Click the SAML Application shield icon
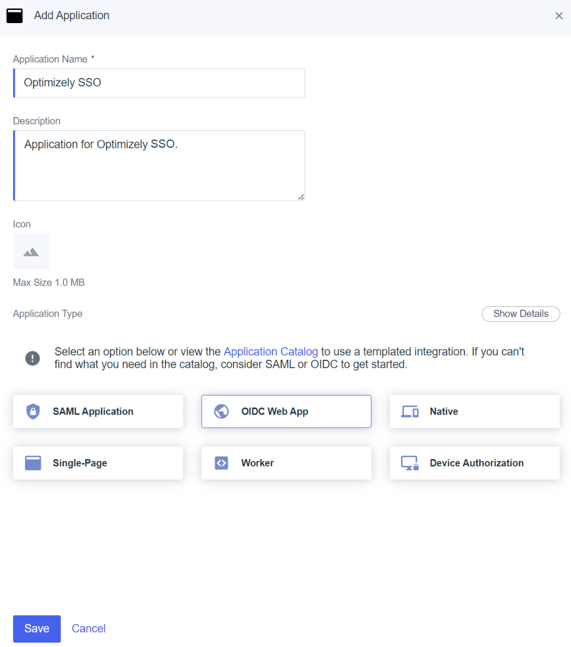This screenshot has height=647, width=571. click(x=33, y=411)
